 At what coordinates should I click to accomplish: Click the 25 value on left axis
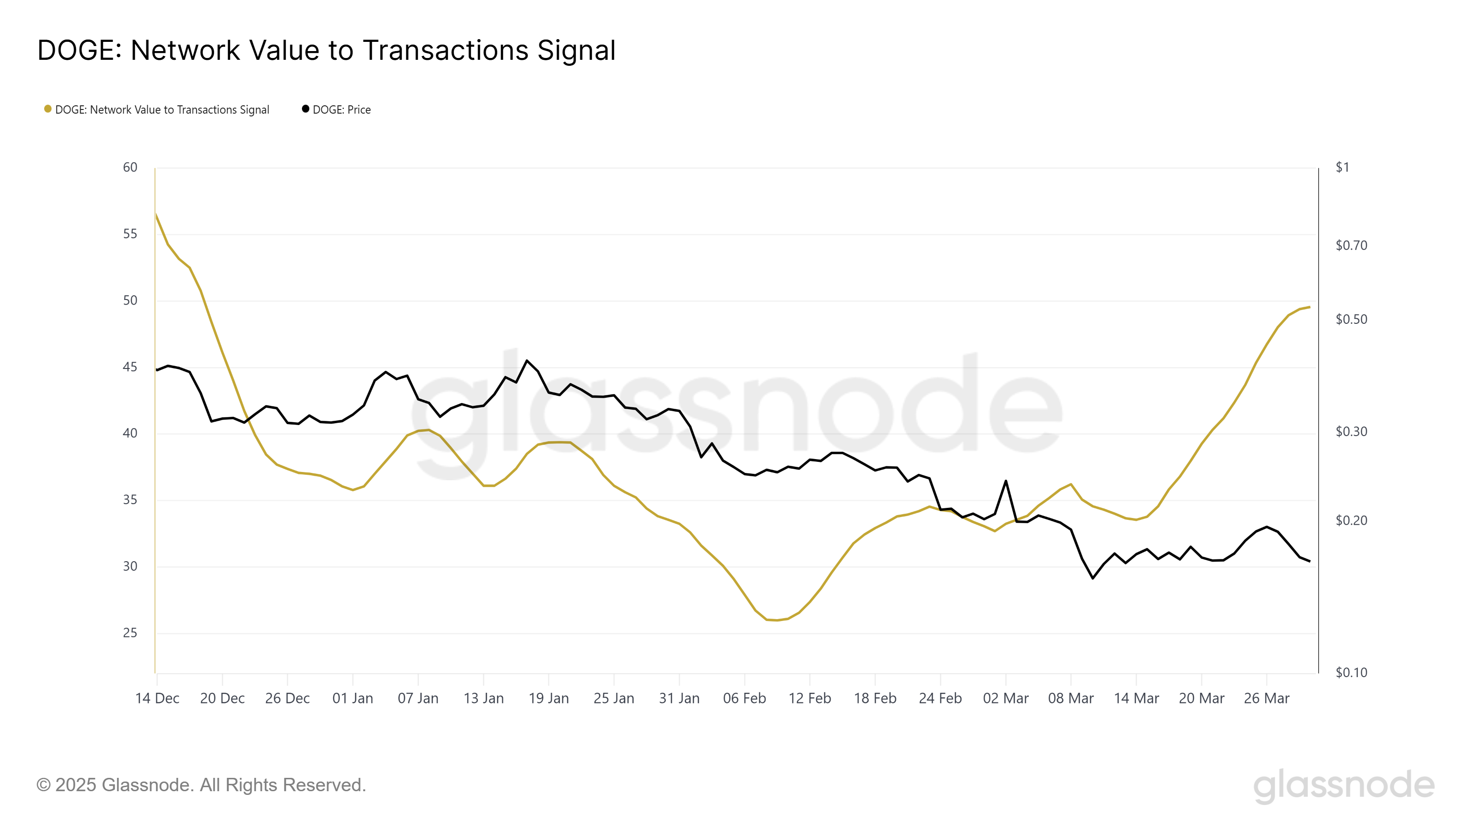coord(130,632)
